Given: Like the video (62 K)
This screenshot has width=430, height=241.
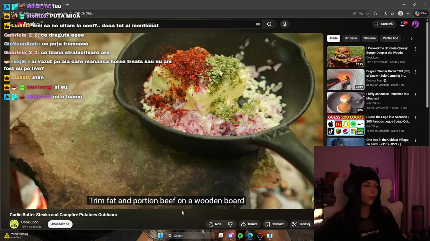Looking at the screenshot, I should click(x=215, y=224).
